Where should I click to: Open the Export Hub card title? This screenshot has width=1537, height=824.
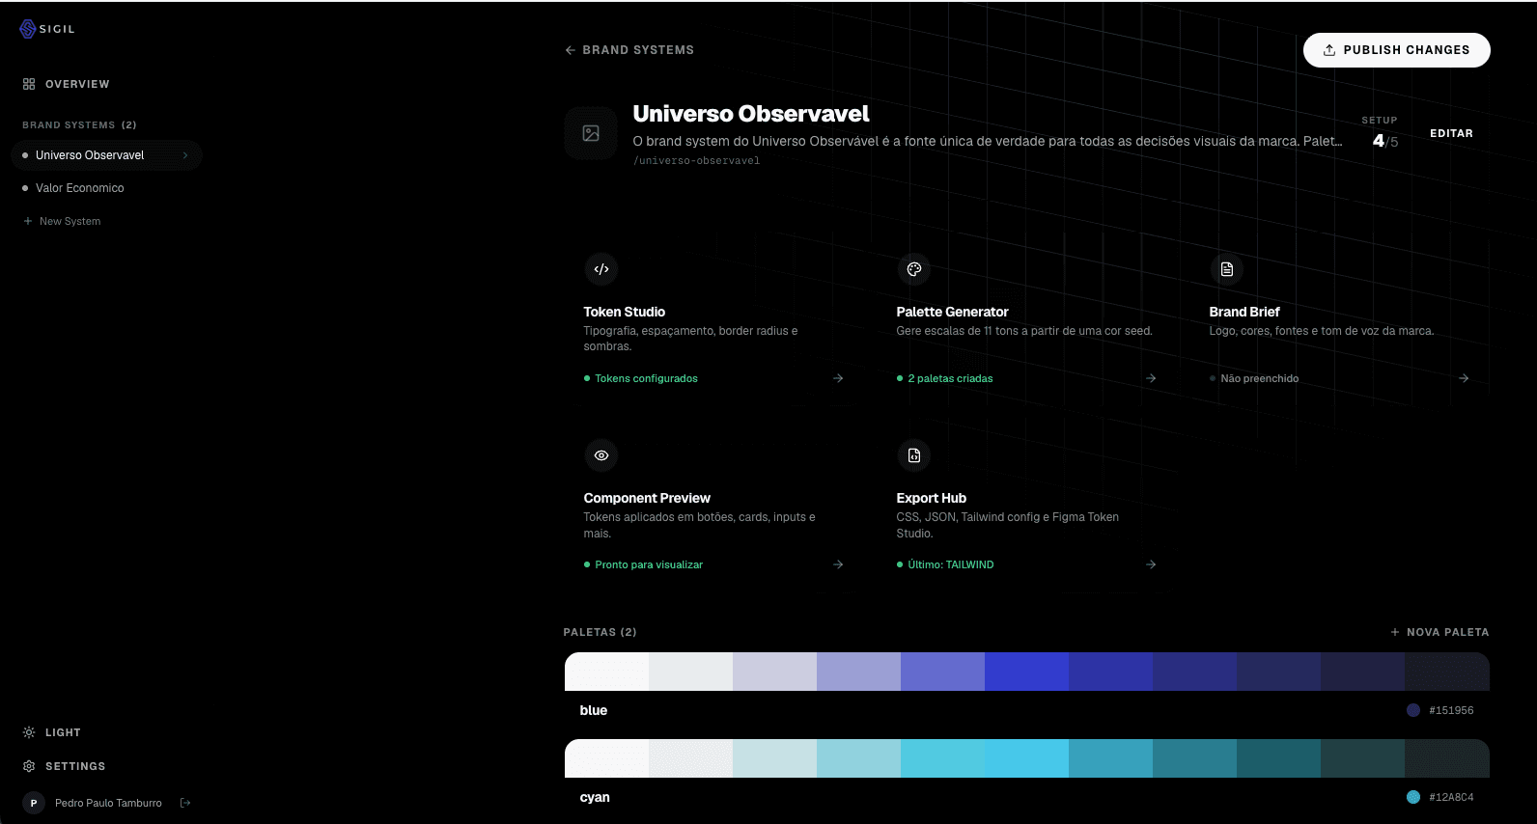click(x=931, y=498)
